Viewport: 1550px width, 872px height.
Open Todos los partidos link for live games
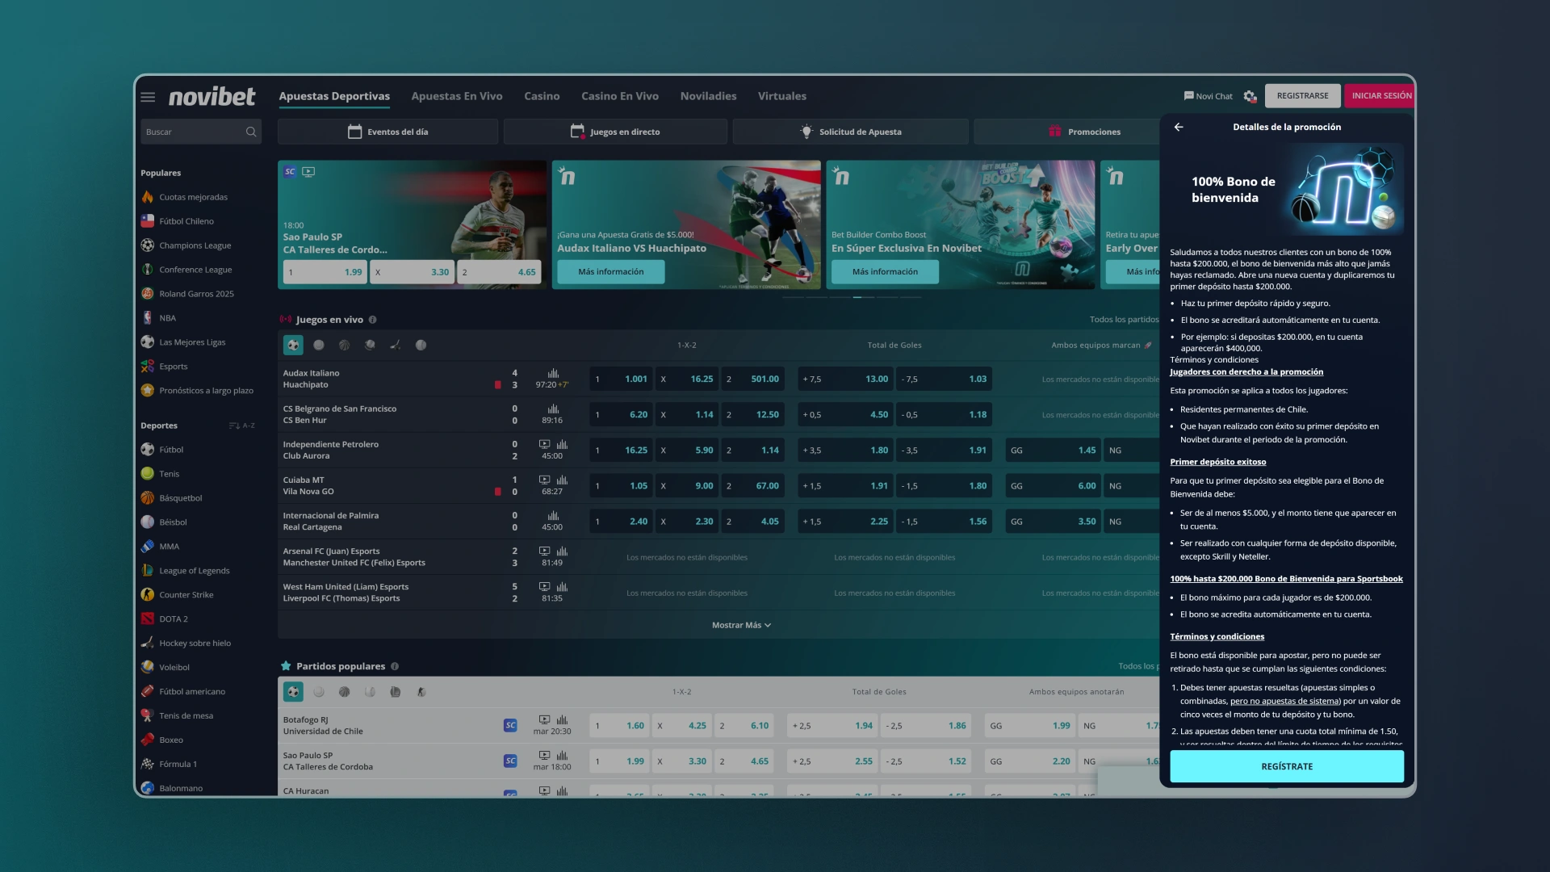(1124, 320)
